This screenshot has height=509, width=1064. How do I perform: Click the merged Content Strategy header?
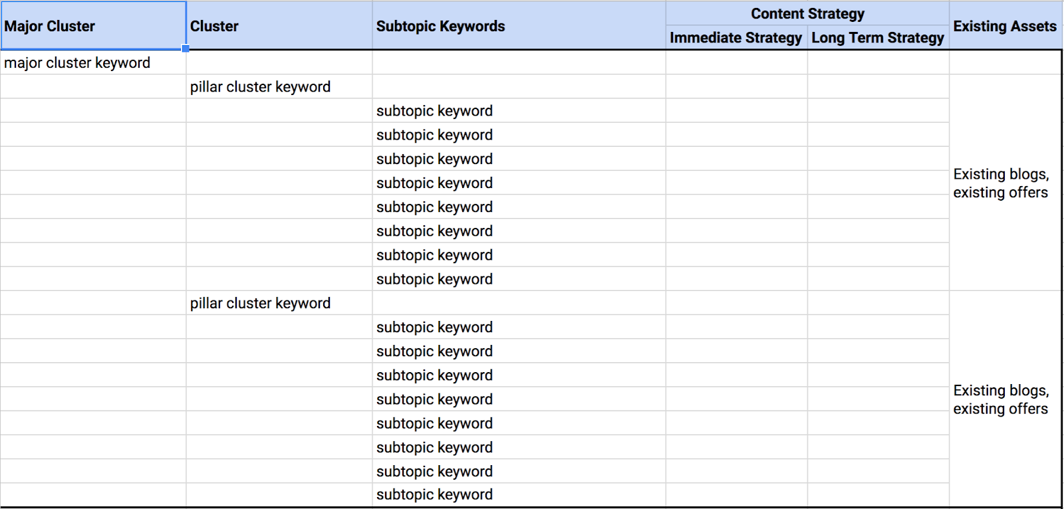point(807,13)
